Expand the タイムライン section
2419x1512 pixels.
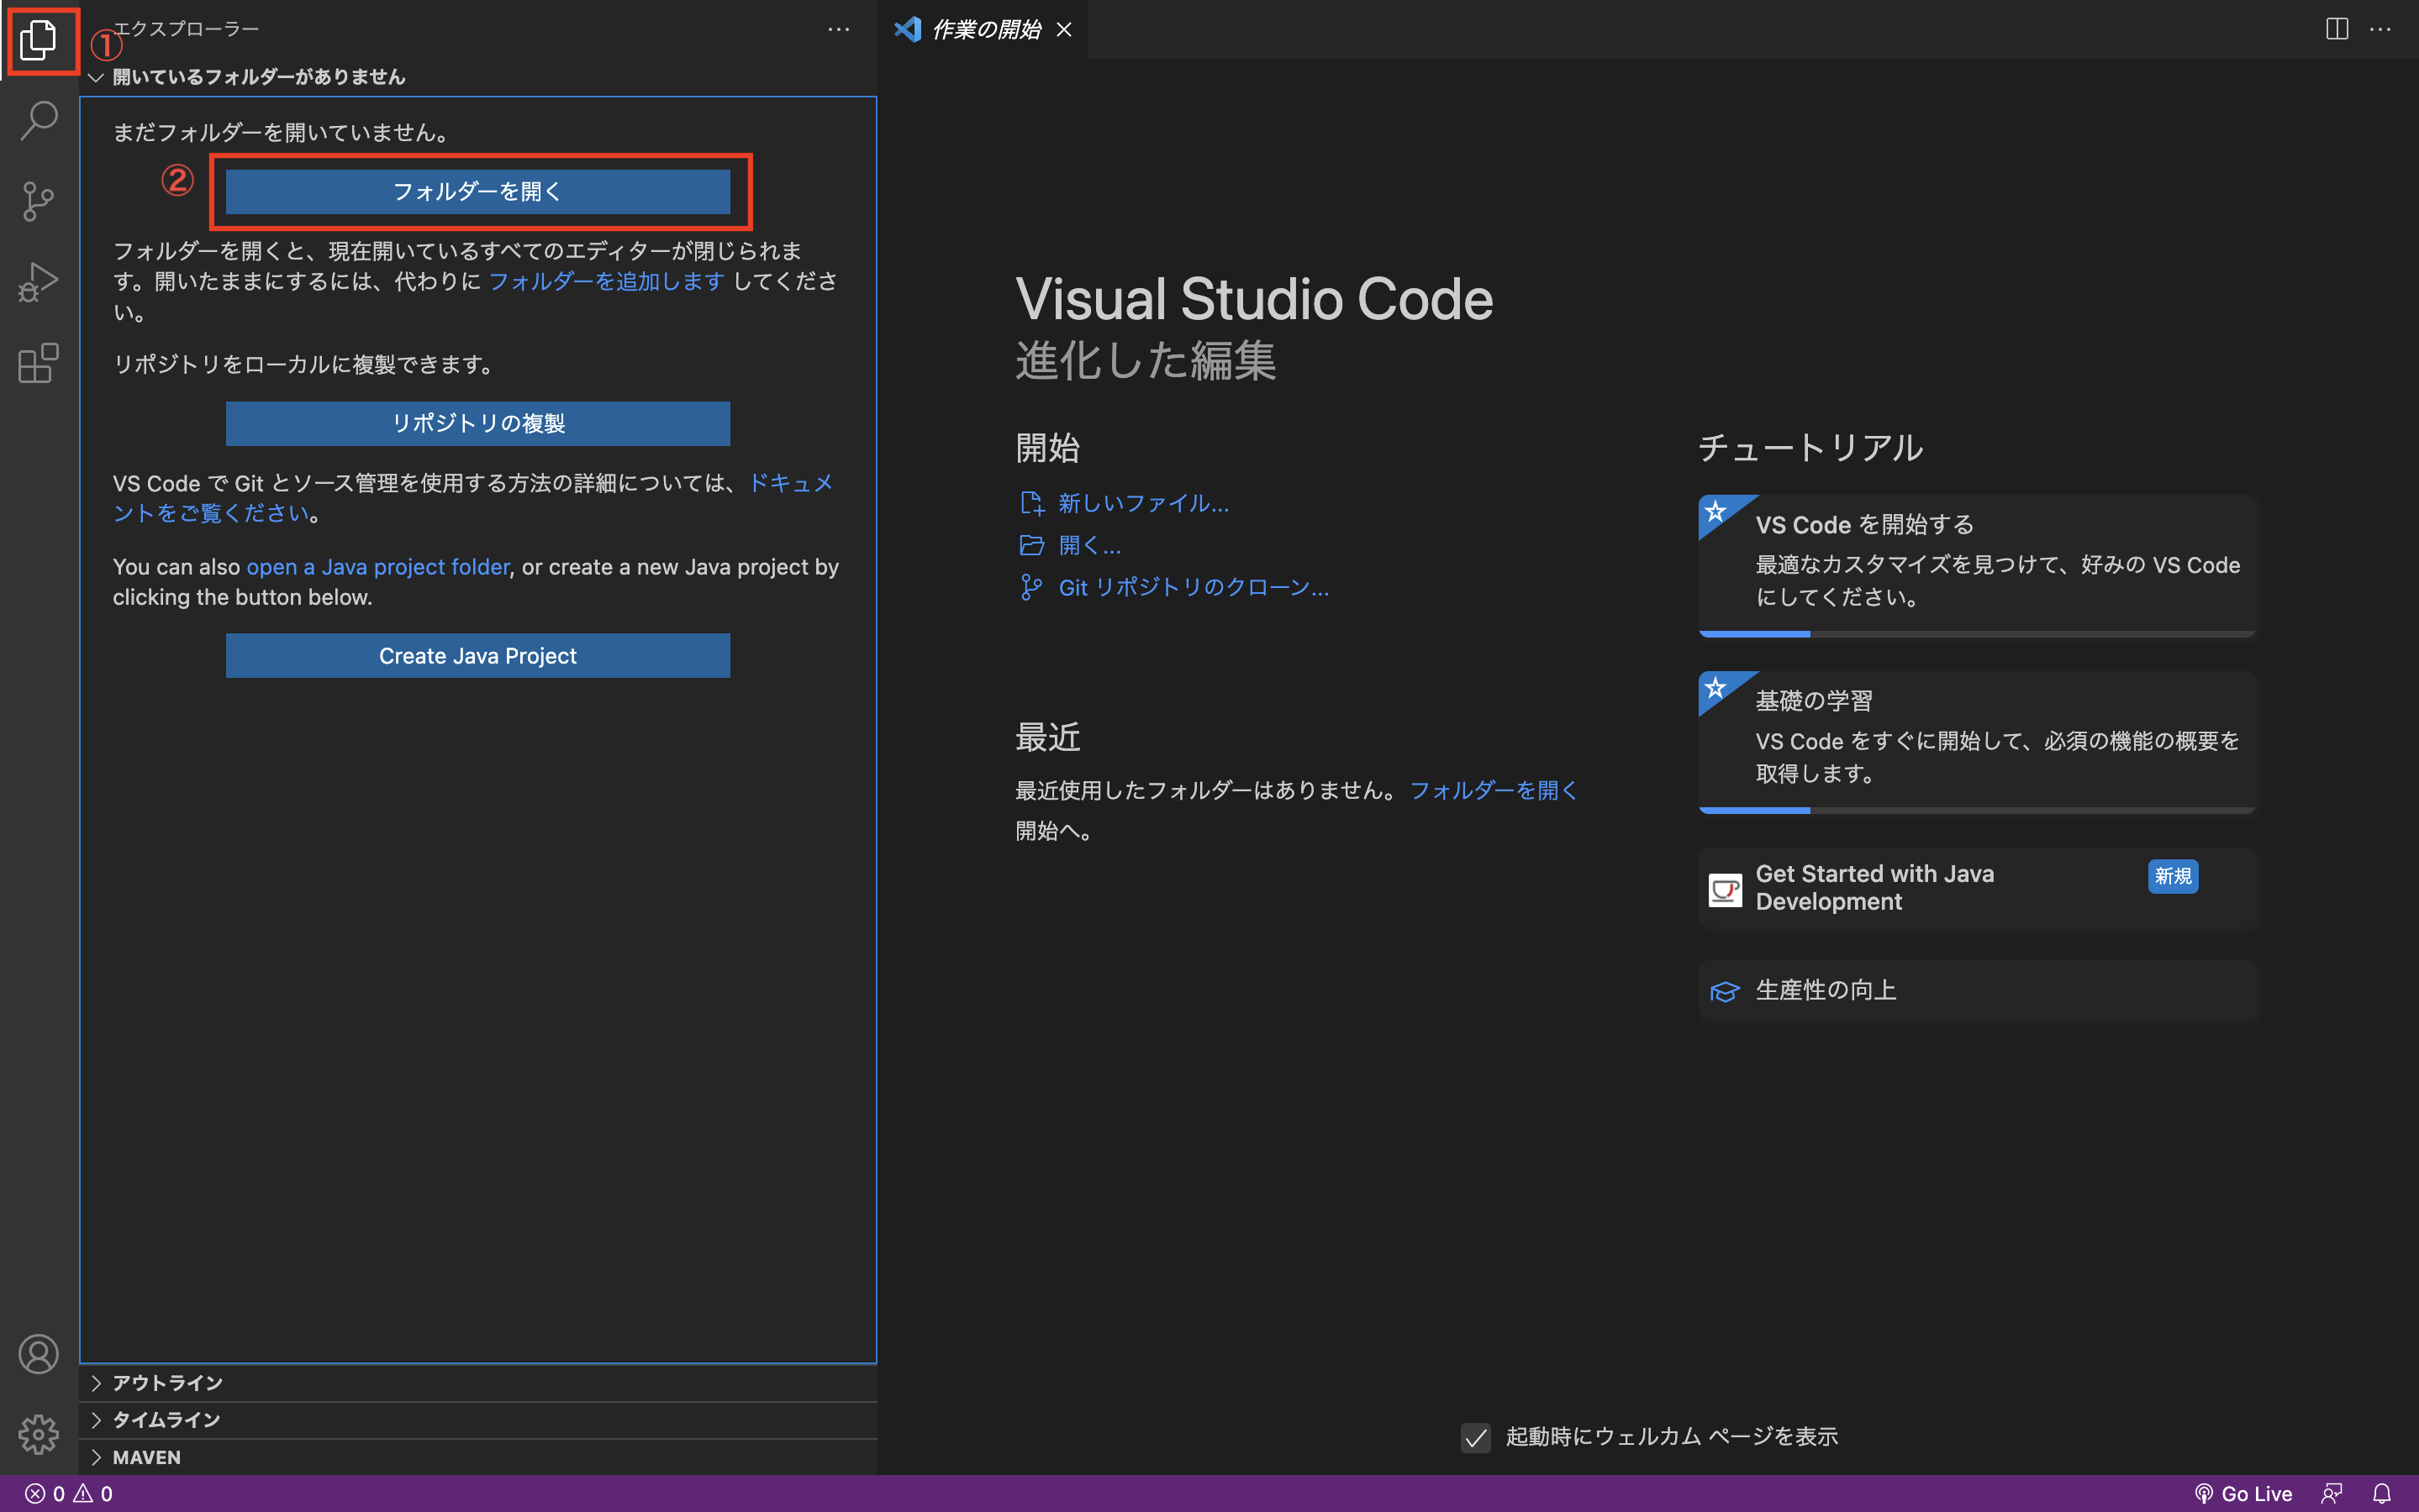pos(477,1420)
